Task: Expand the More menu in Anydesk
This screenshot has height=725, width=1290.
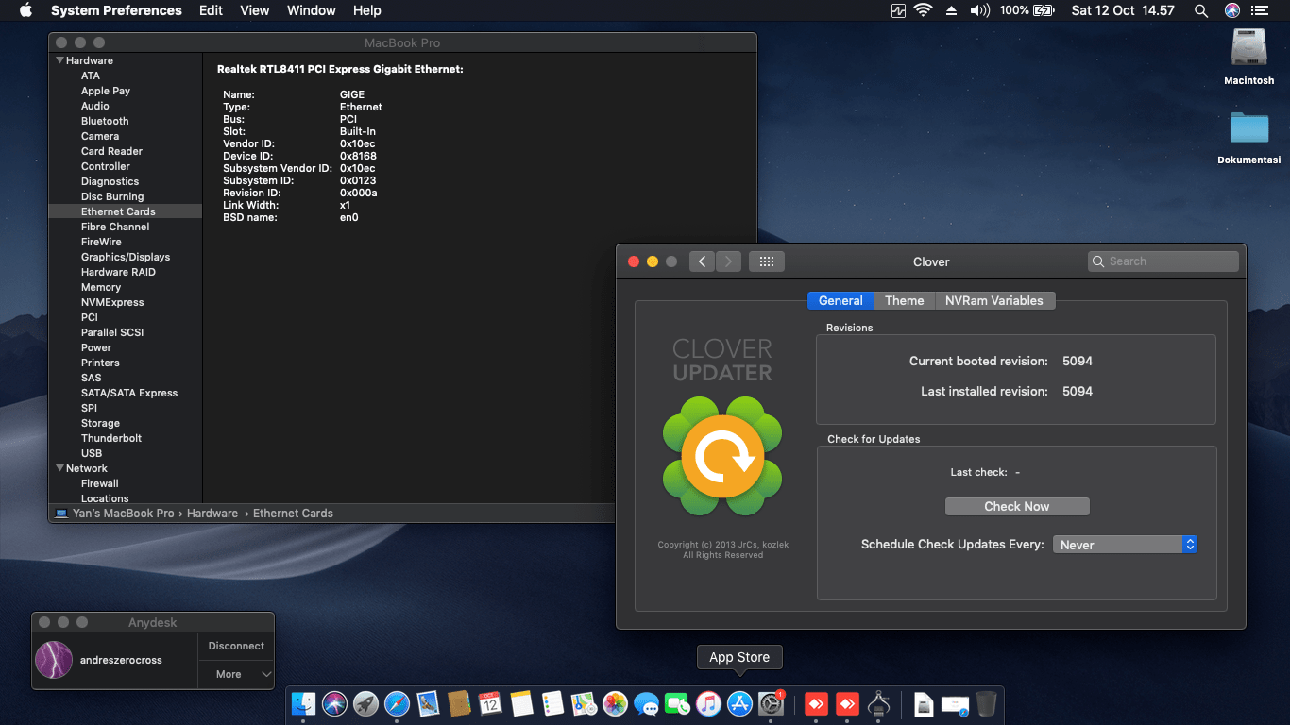Action: coord(236,674)
